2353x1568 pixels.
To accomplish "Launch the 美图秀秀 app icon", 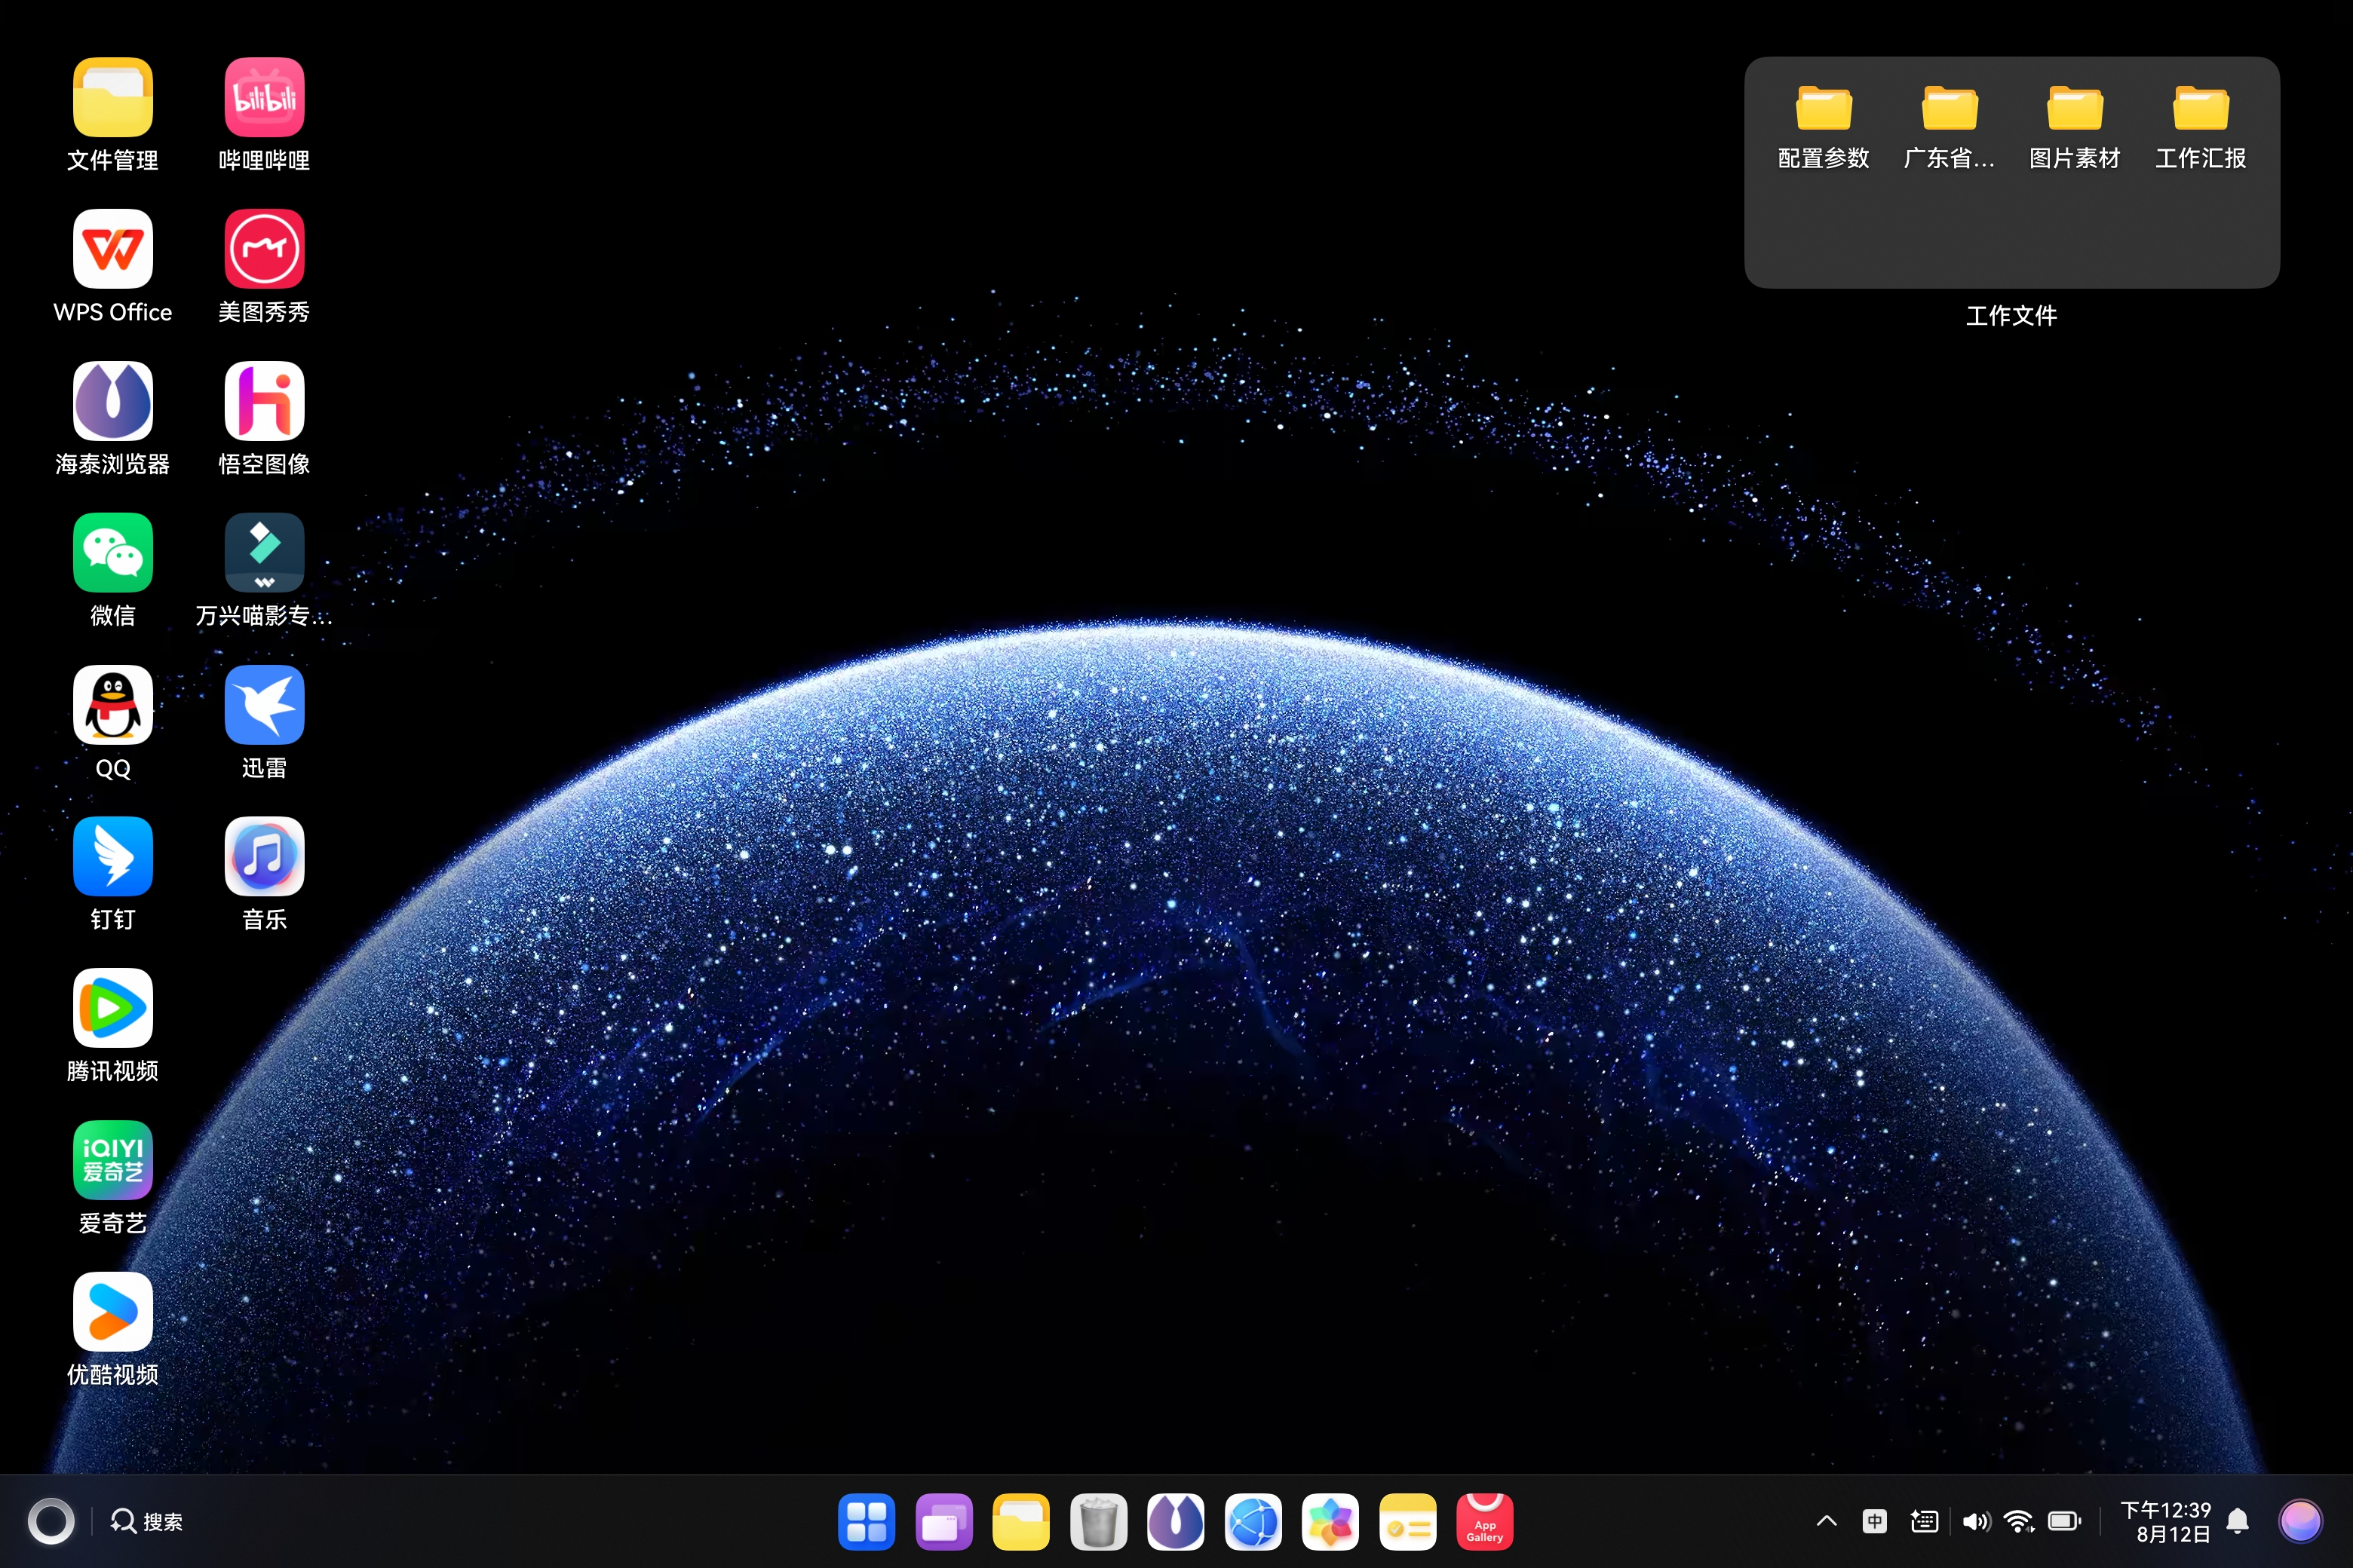I will coord(264,249).
